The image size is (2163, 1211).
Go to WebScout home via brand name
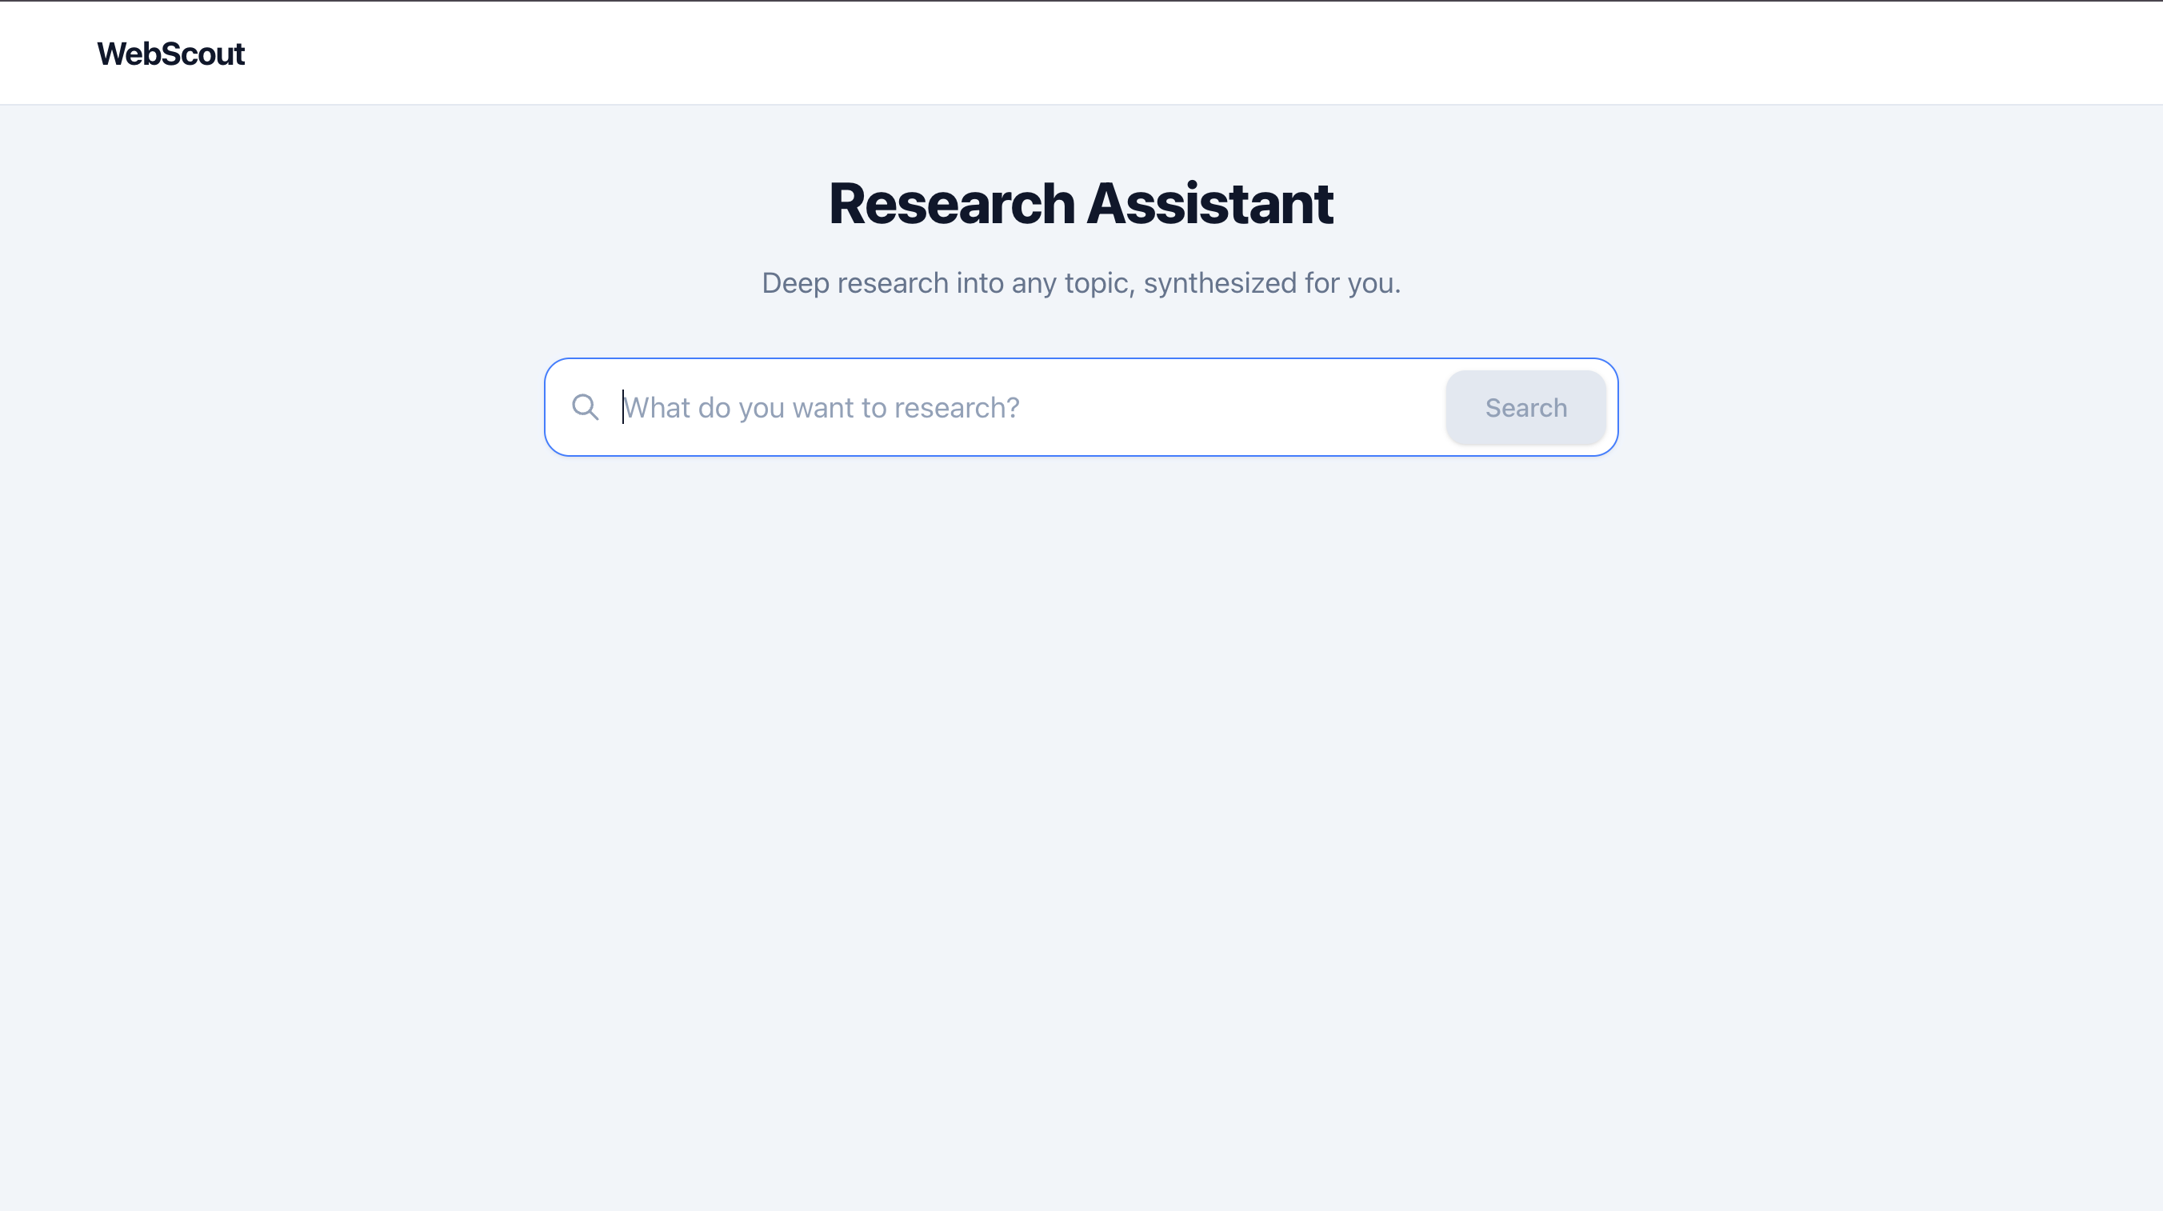(x=170, y=54)
